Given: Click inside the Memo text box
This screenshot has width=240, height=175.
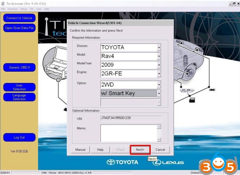Looking at the screenshot, I should 129,133.
